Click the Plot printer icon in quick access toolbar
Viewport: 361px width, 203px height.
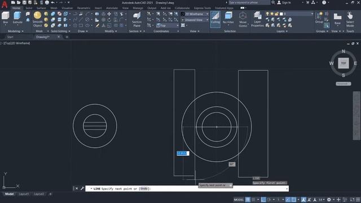tap(47, 2)
